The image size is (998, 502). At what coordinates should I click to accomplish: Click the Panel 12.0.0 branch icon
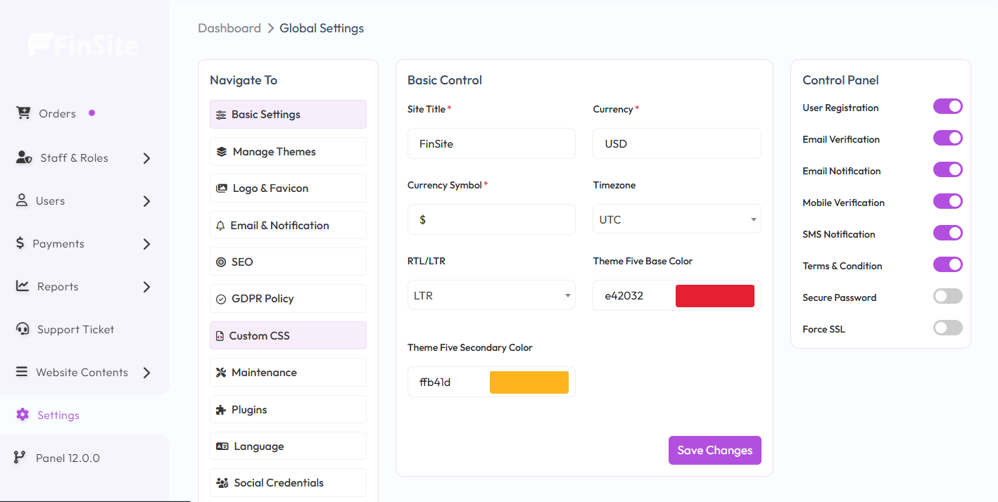click(20, 458)
